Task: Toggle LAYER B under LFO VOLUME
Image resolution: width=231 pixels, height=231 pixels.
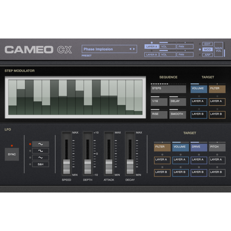Action: click(x=181, y=173)
